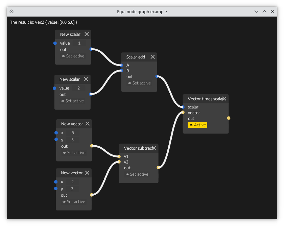Click the Vector times scalar out port
Image resolution: width=284 pixels, height=226 pixels.
click(x=229, y=118)
